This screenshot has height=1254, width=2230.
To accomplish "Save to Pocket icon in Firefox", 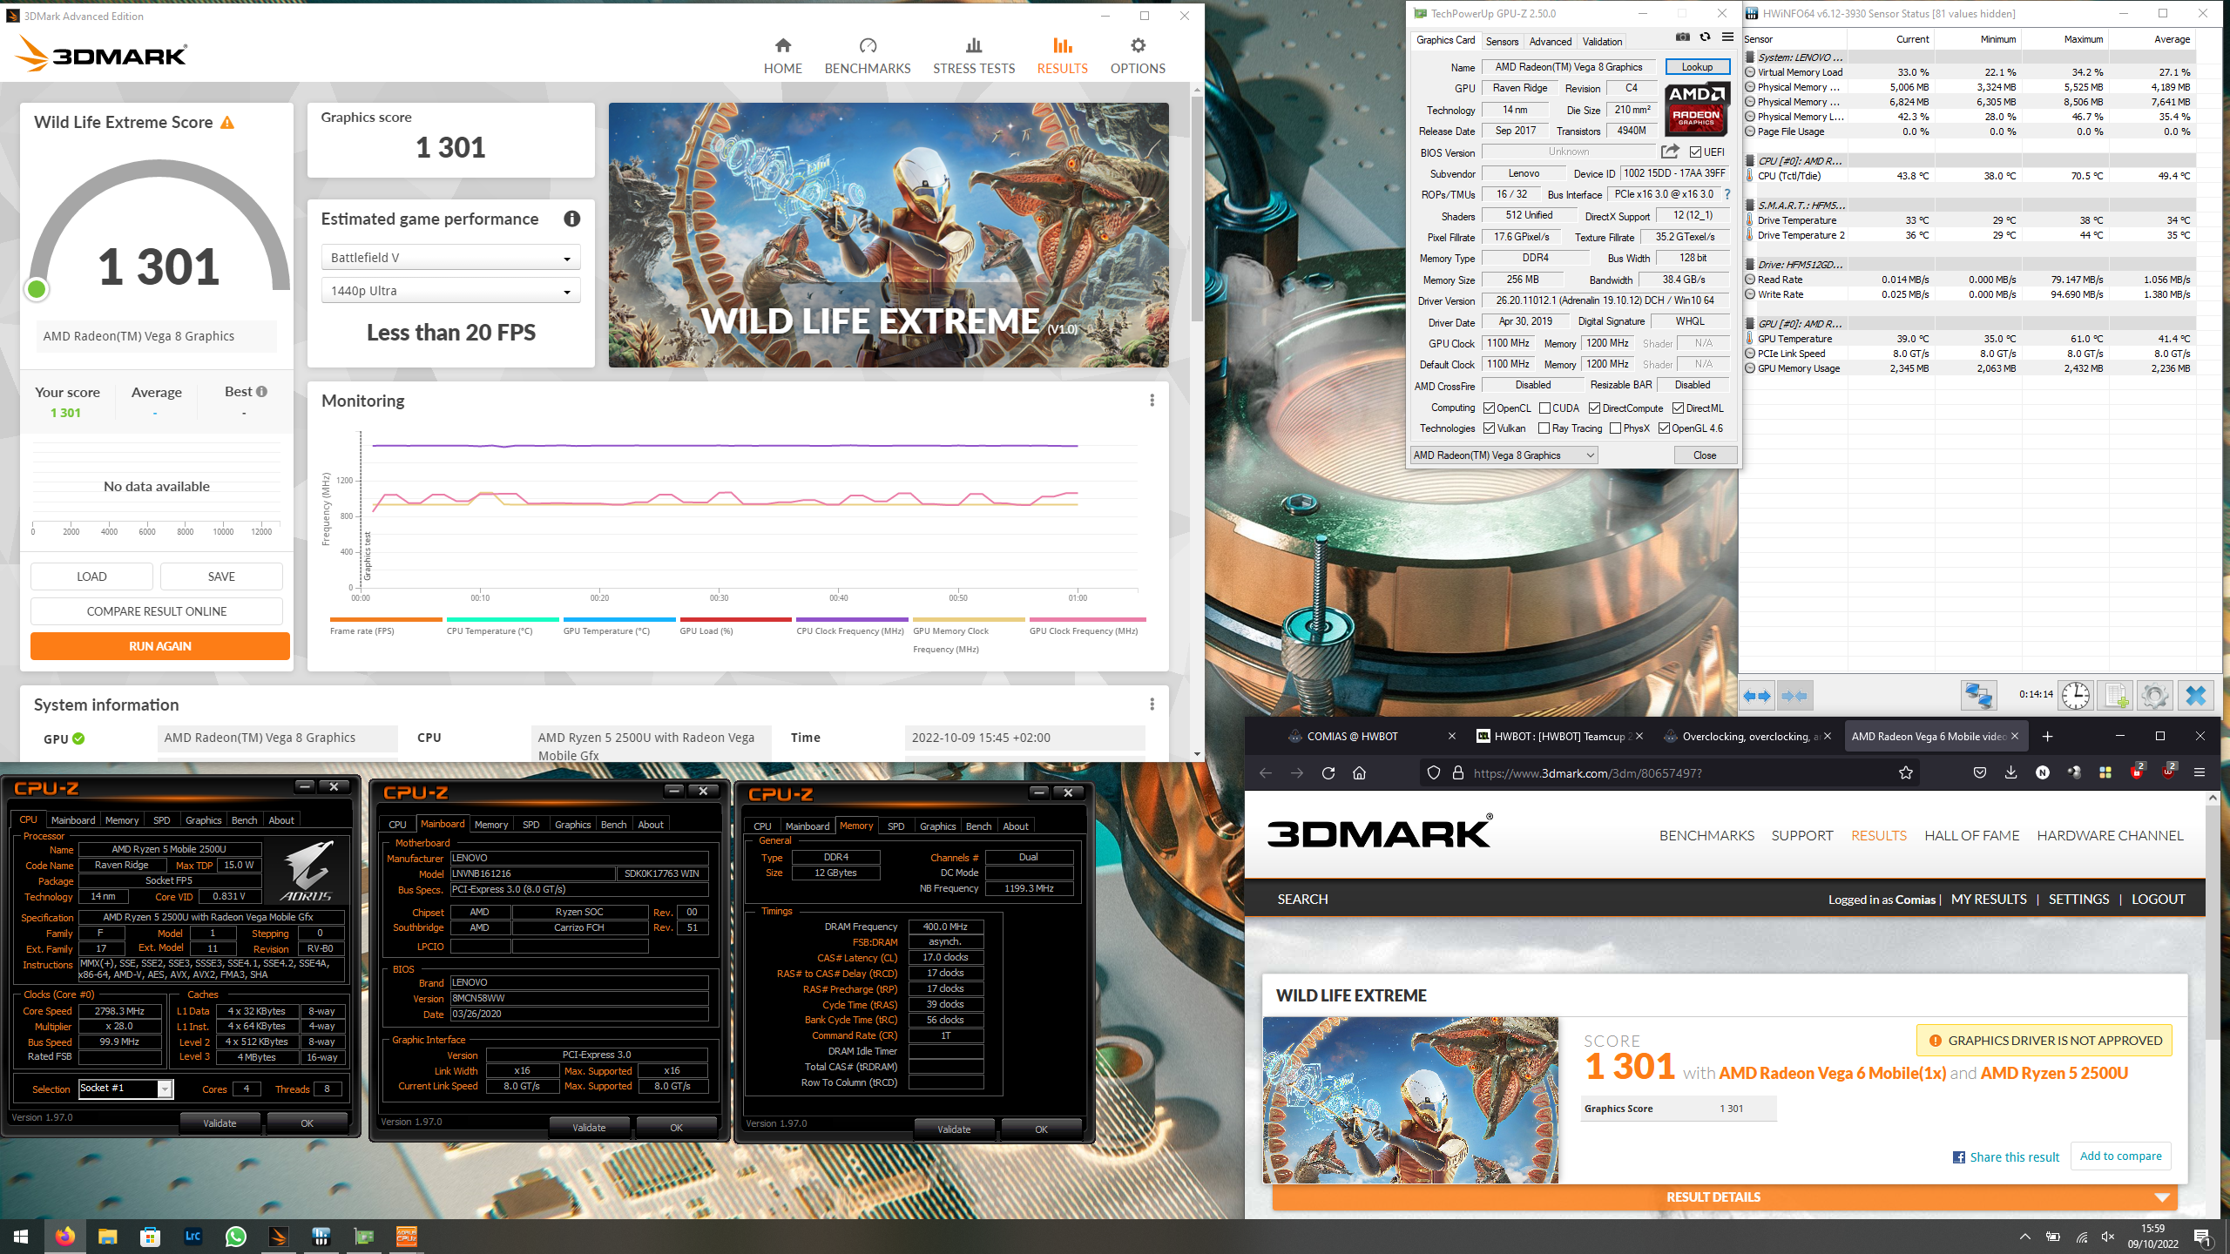I will [x=1980, y=773].
